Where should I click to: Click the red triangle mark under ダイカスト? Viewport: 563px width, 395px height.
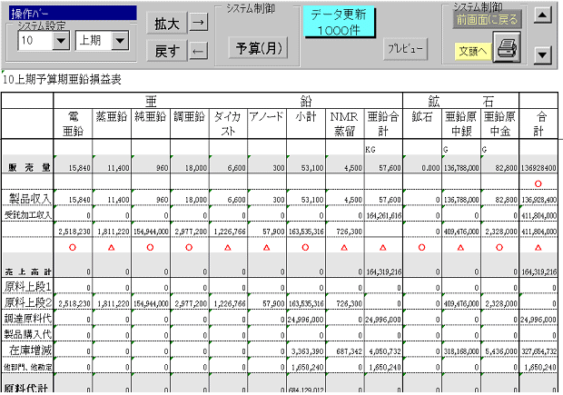pos(228,247)
